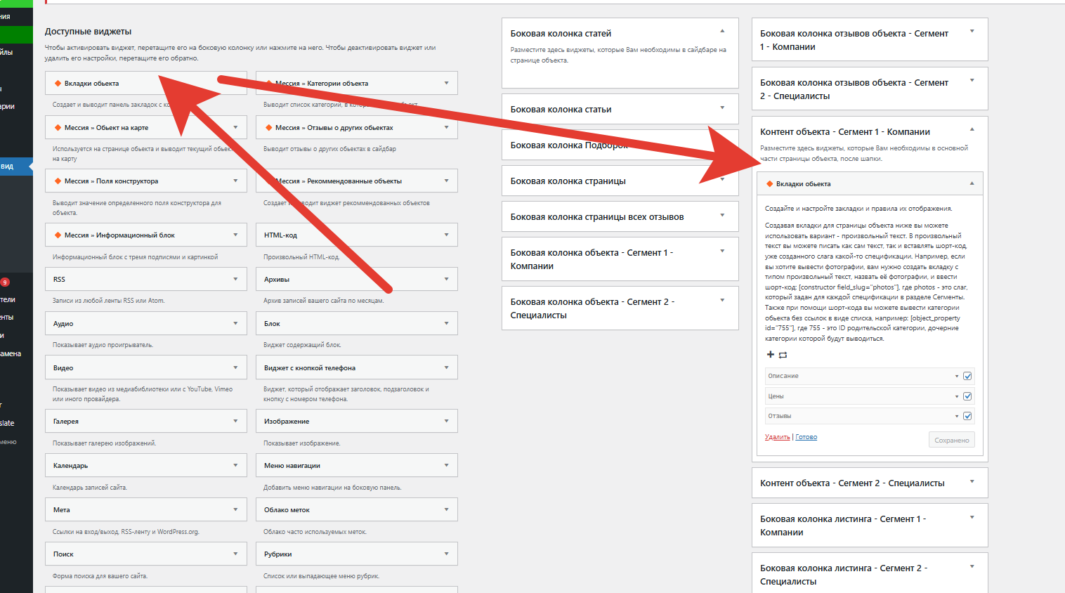Expand 'Контент объекта - Сегмент 2 - Специалисты' area
This screenshot has width=1065, height=593.
(972, 481)
